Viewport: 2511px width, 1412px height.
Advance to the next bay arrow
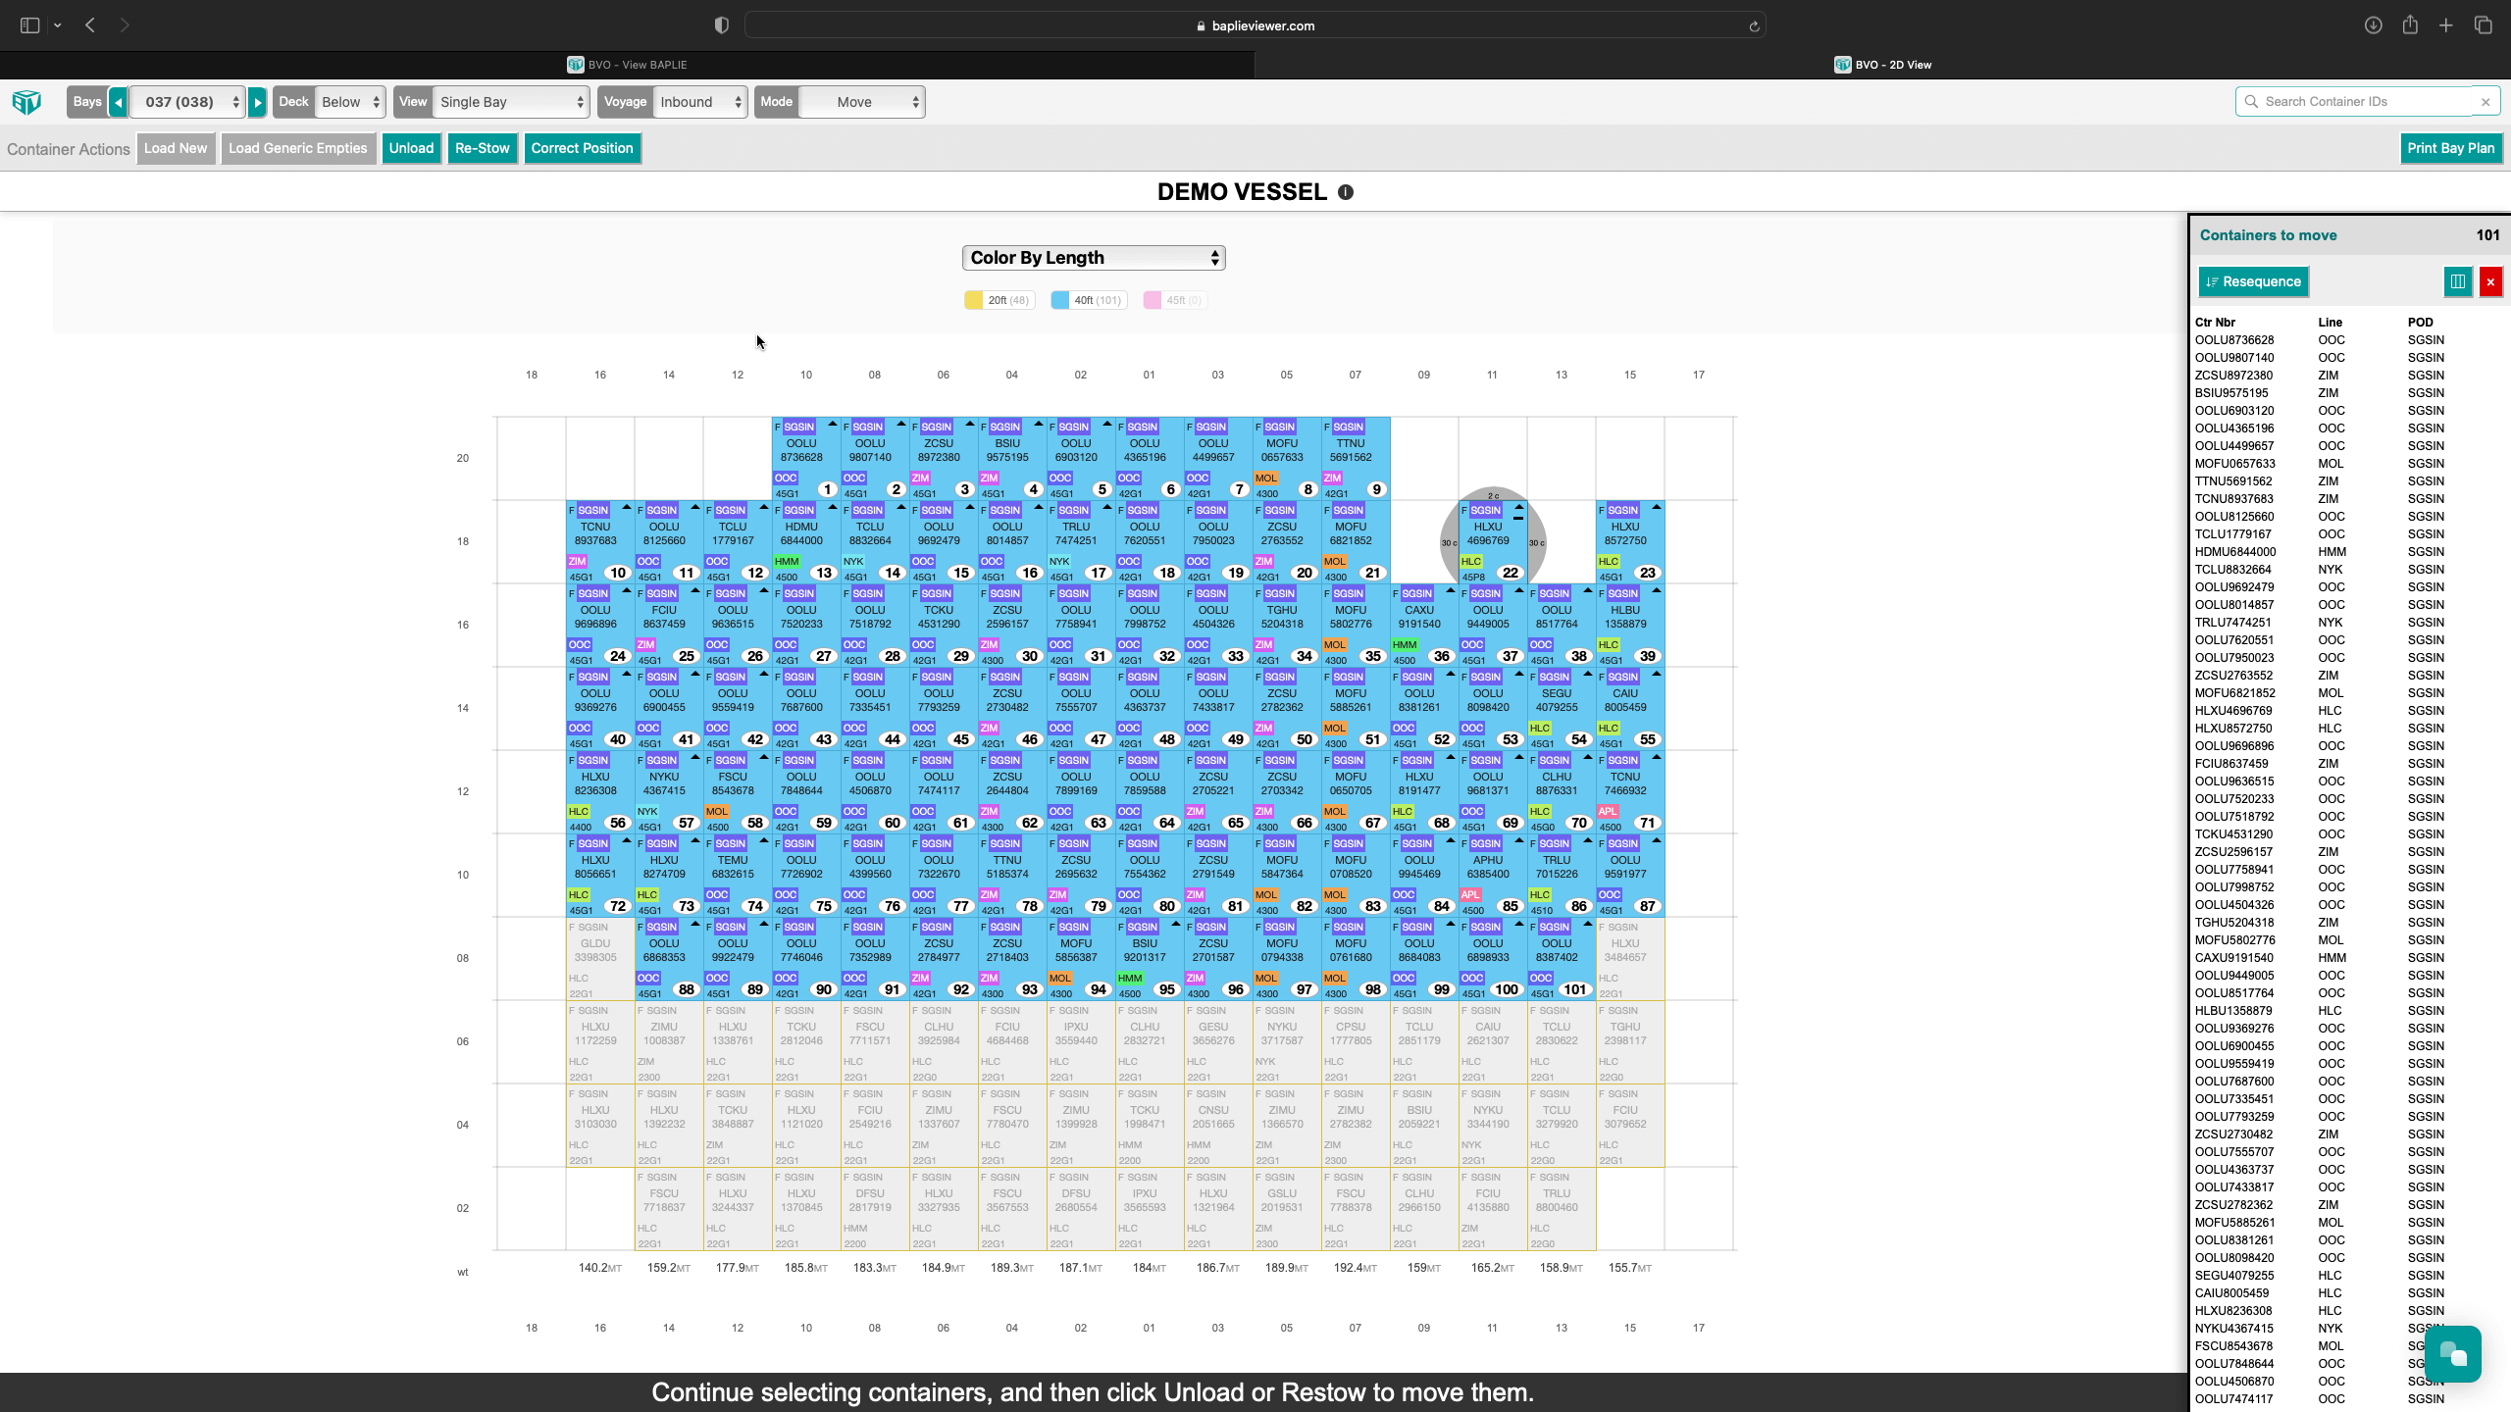257,101
